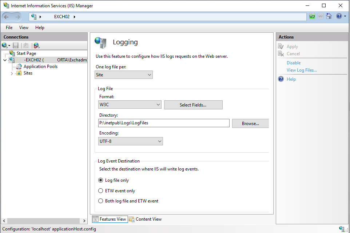This screenshot has width=350, height=233.
Task: Click the Configuration status bar text
Action: [49, 229]
